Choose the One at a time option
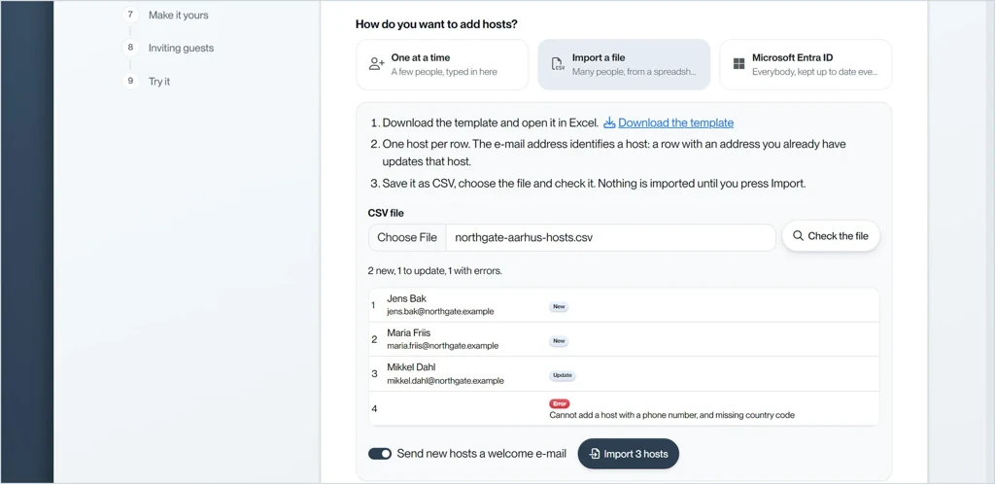Viewport: 995px width, 484px height. click(442, 64)
